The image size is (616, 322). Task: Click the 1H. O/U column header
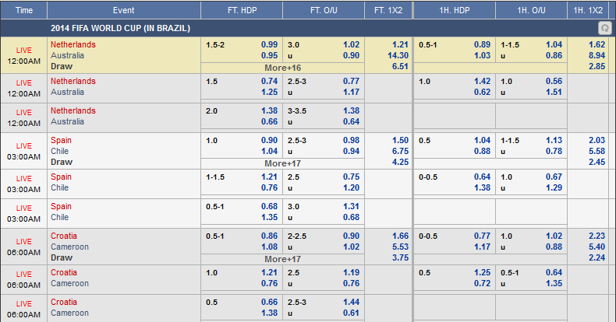(533, 10)
